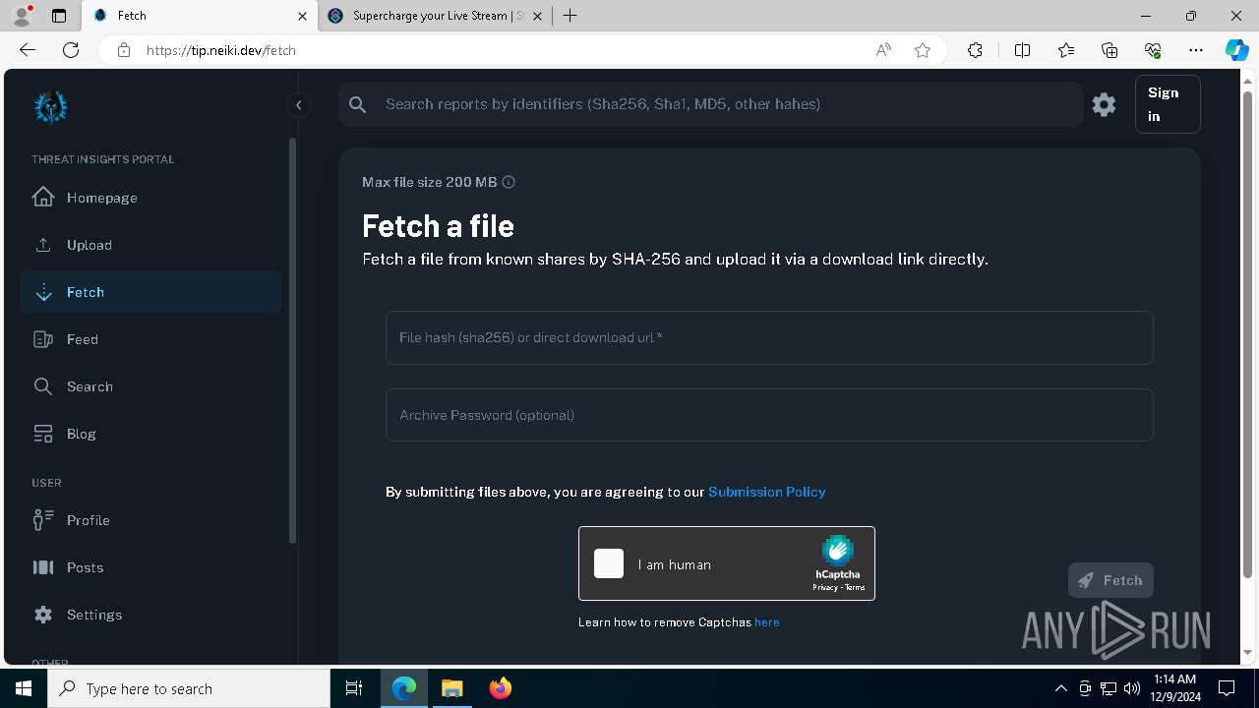Close the Supercharge your Live Stream tab
1259x708 pixels.
[539, 16]
